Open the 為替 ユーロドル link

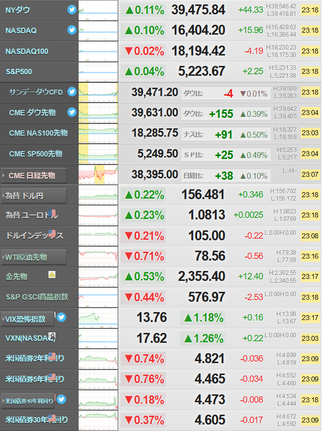pyautogui.click(x=32, y=215)
